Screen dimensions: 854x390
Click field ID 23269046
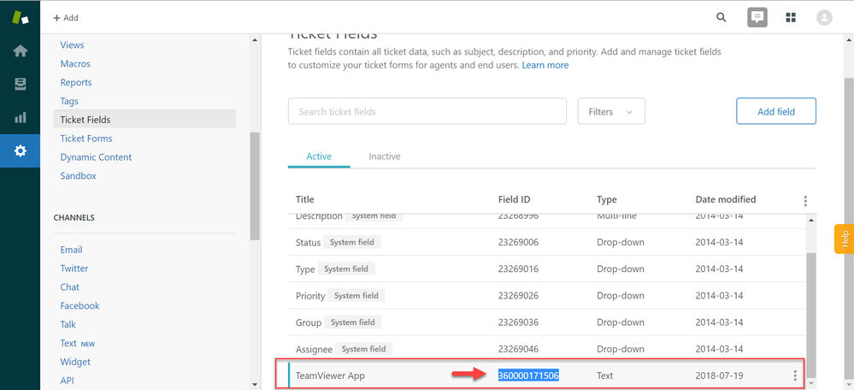point(519,349)
